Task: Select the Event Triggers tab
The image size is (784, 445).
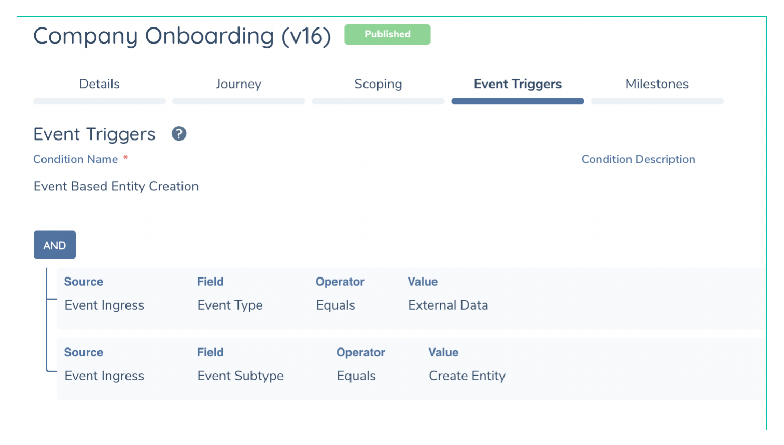Action: click(517, 84)
